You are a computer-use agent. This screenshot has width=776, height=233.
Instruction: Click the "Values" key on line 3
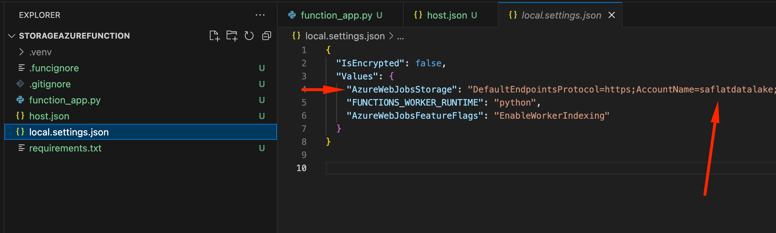click(357, 76)
